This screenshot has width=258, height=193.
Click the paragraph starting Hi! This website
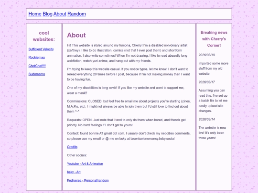(x=127, y=53)
